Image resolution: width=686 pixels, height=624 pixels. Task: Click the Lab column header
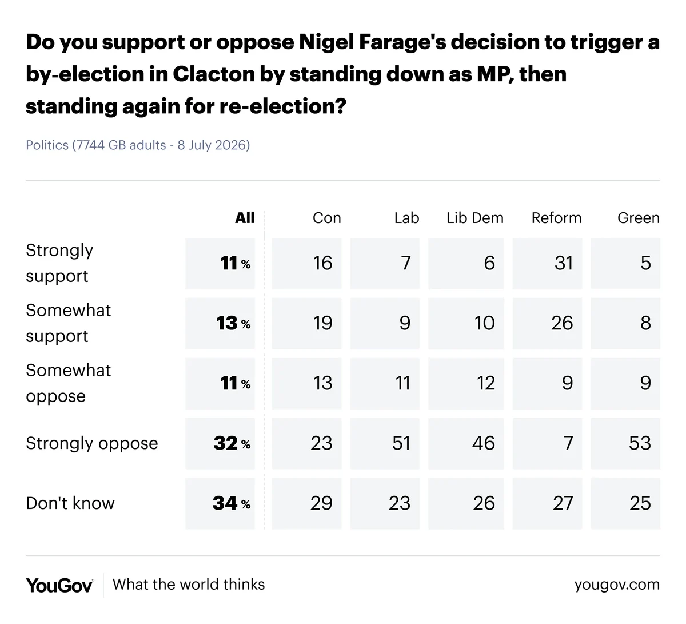(x=406, y=218)
